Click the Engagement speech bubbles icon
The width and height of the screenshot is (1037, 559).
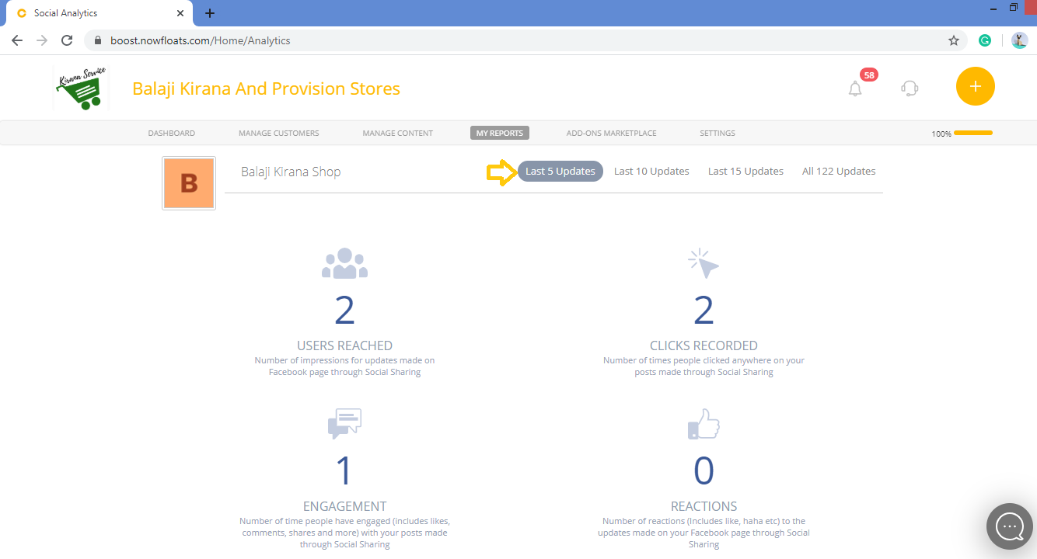pyautogui.click(x=344, y=424)
